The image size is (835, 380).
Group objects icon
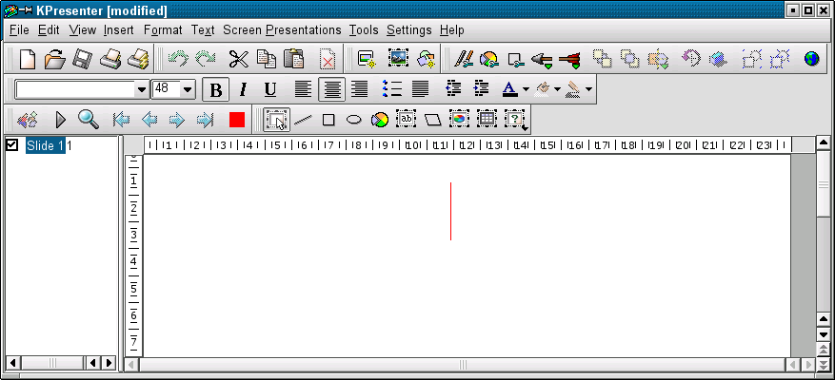coord(752,59)
